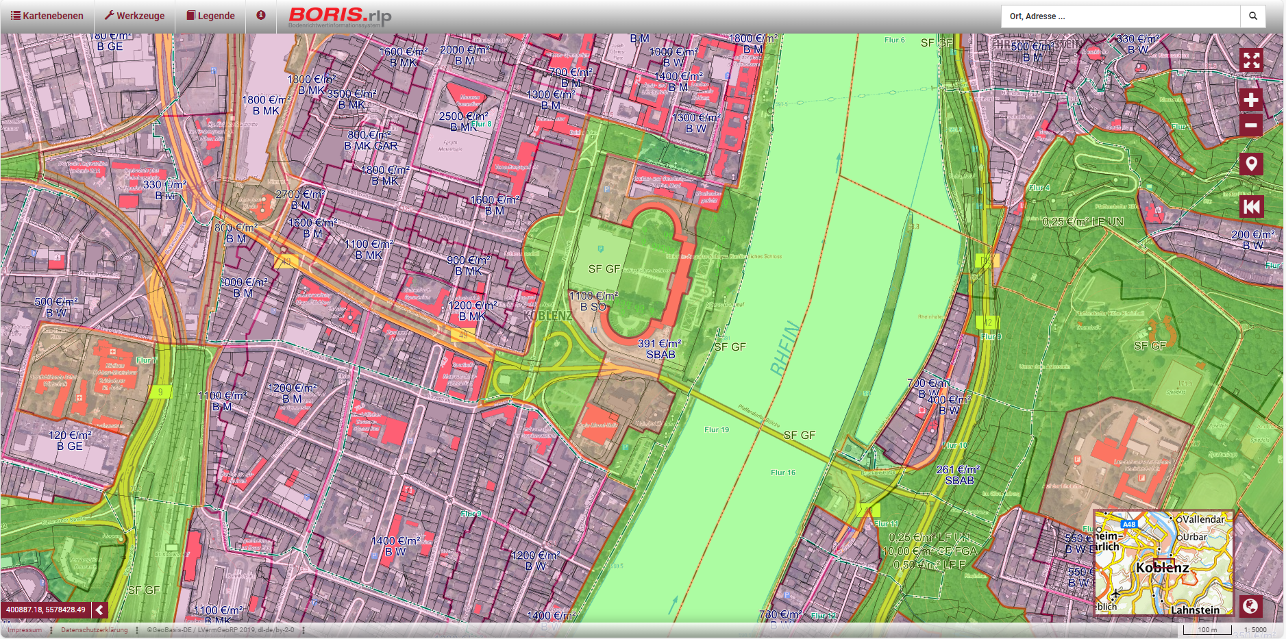Open the Werkzeuge tools menu
The height and width of the screenshot is (639, 1286).
click(134, 16)
